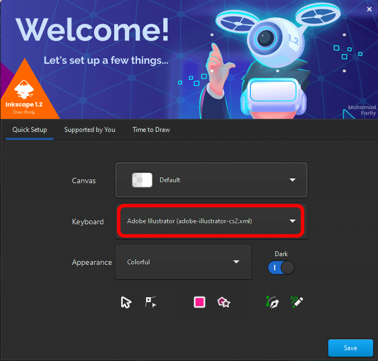The image size is (378, 361).
Task: Click the Inkscape 1.2 logo
Action: click(24, 96)
